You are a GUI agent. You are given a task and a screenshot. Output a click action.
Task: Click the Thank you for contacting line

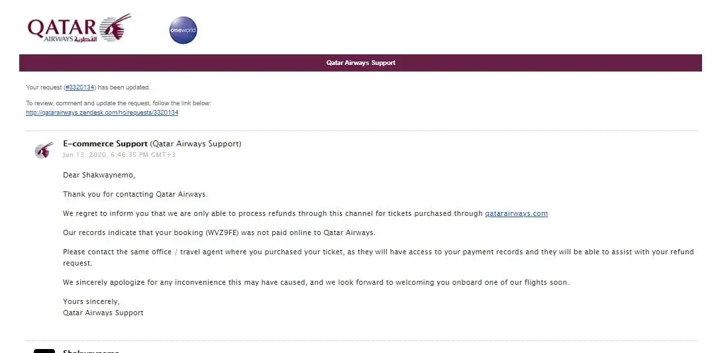pos(135,194)
